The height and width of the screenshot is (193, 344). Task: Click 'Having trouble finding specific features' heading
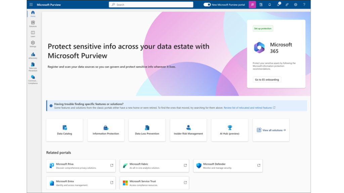click(89, 104)
